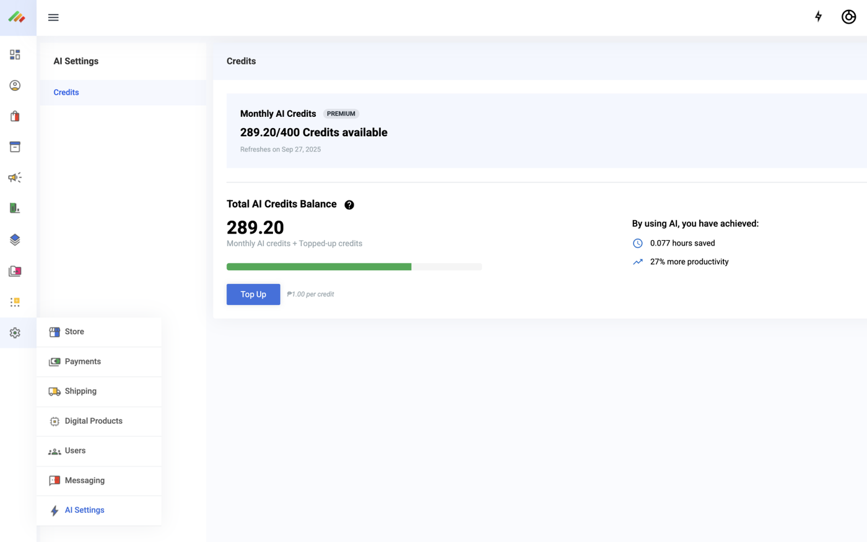Click the Digital Products chip icon
Screen dimensions: 867x542
[54, 421]
